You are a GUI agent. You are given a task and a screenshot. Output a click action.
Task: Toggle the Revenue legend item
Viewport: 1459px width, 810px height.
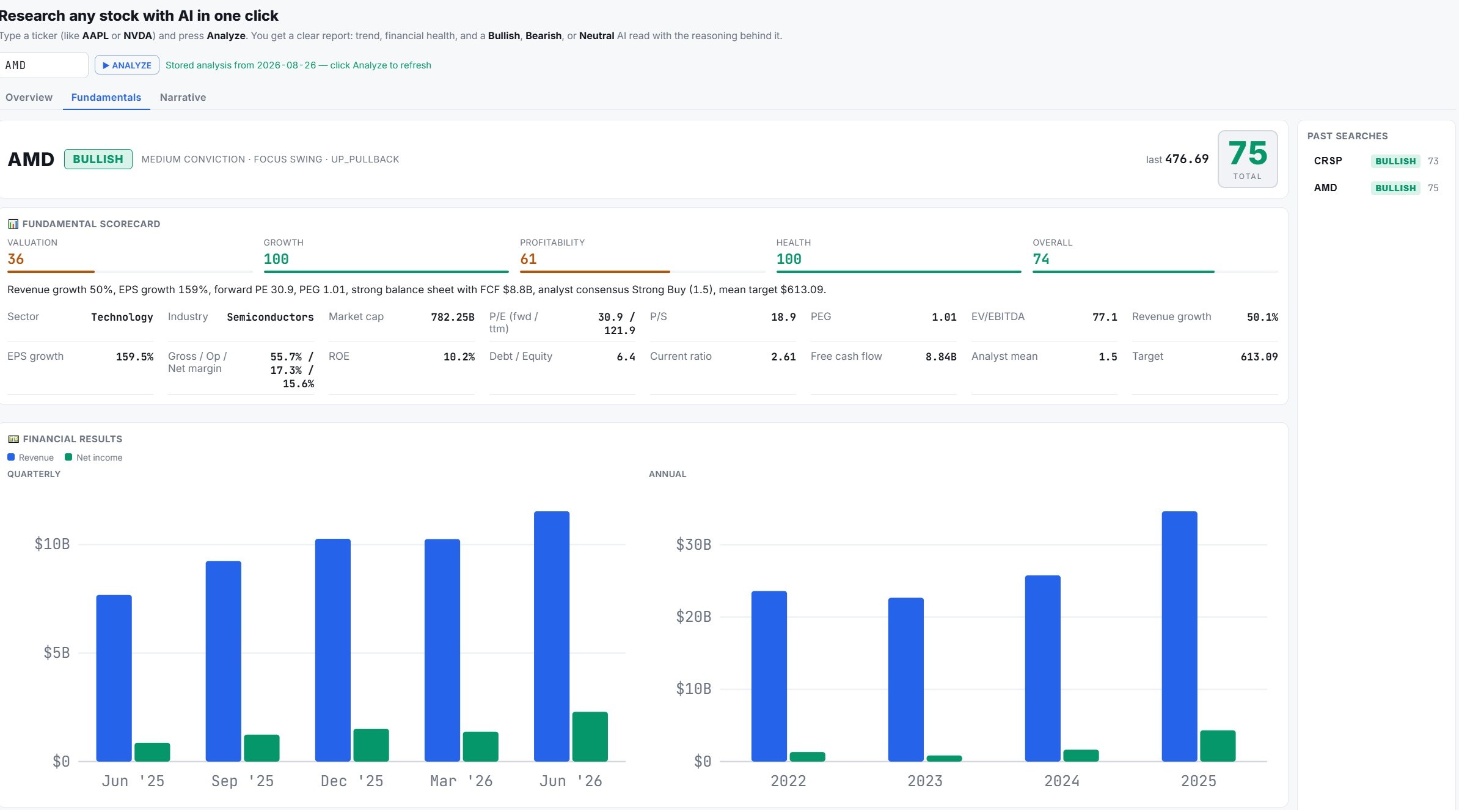click(x=31, y=458)
